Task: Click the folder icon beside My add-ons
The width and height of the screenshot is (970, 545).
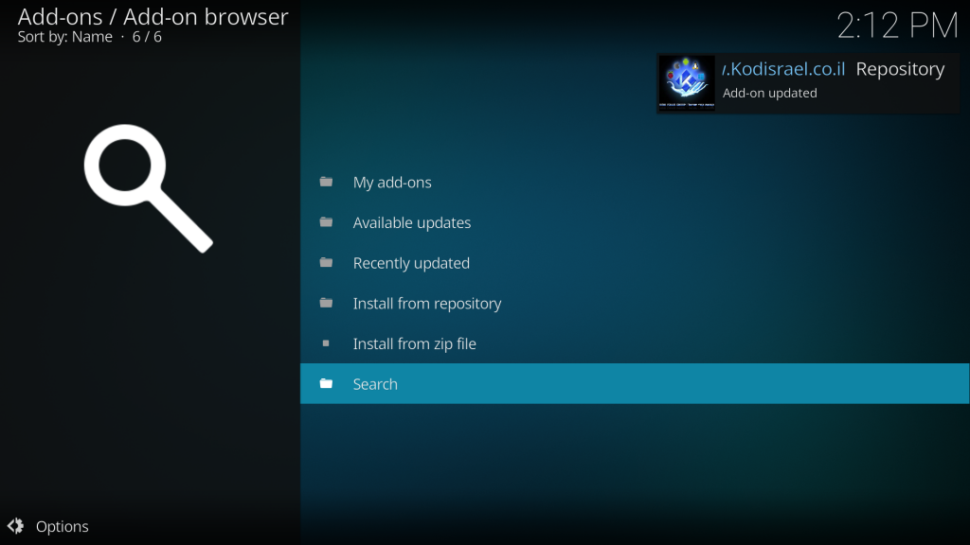Action: tap(327, 182)
